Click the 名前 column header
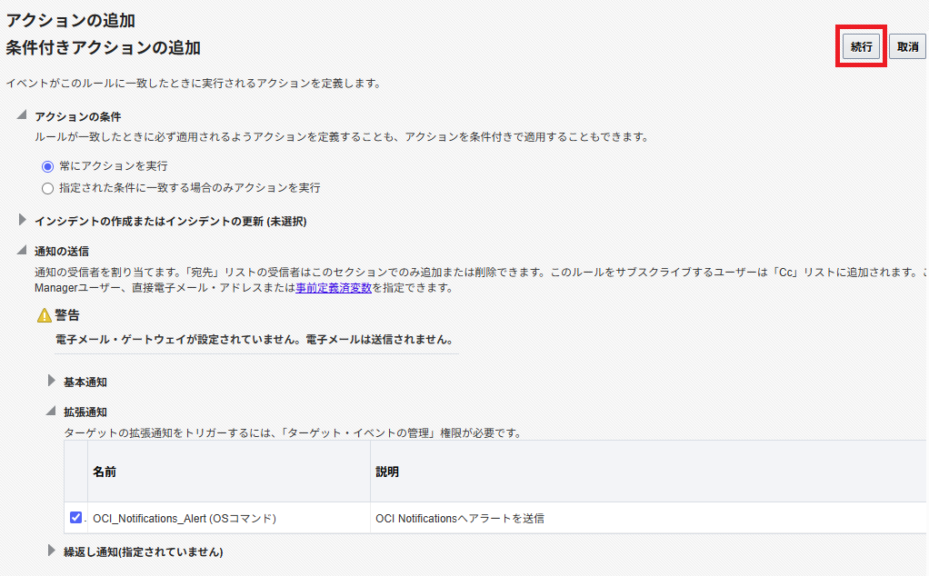The height and width of the screenshot is (576, 929). click(x=105, y=472)
